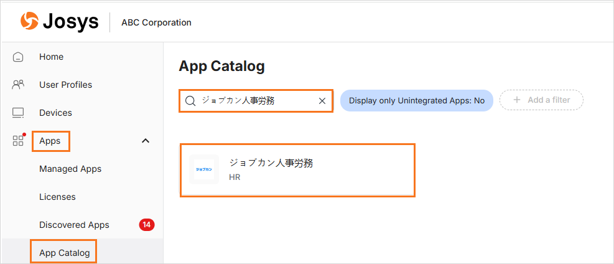Open Home in the sidebar

(51, 57)
